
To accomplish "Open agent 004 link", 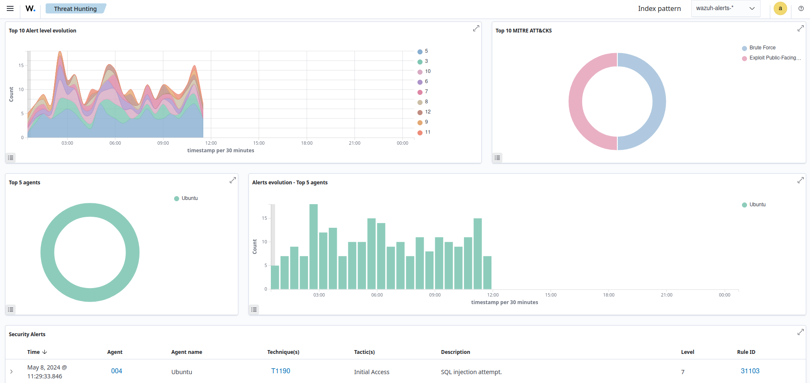I will pyautogui.click(x=117, y=371).
